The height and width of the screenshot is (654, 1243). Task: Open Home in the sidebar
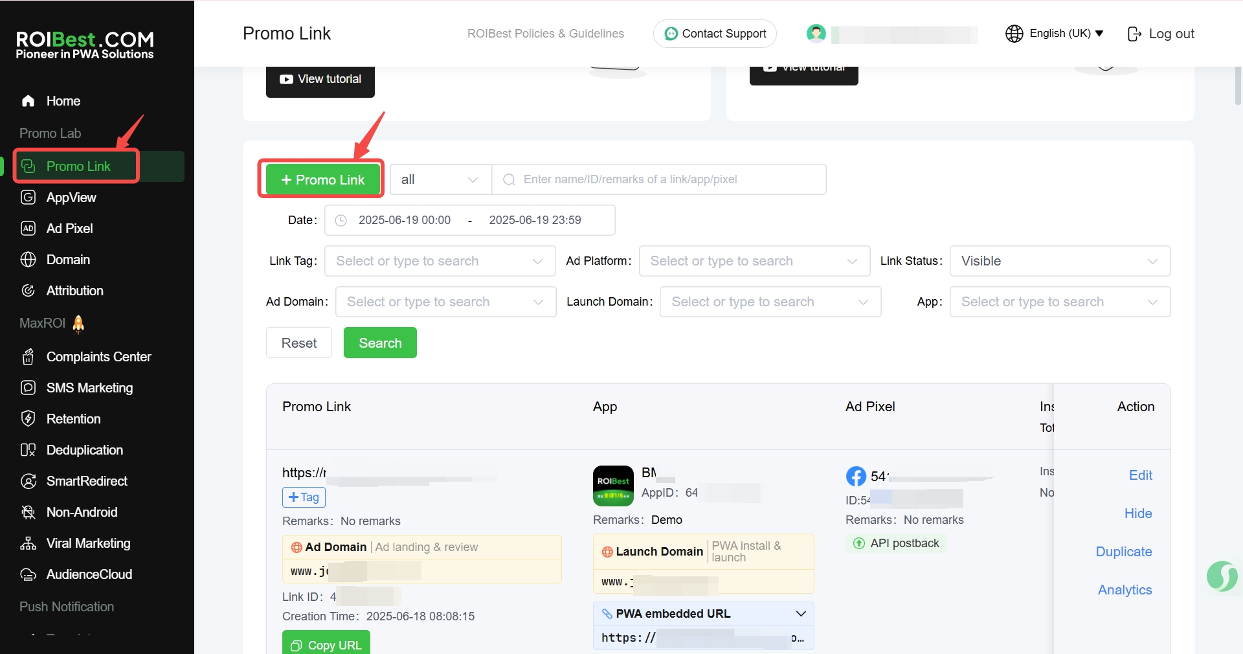(63, 101)
